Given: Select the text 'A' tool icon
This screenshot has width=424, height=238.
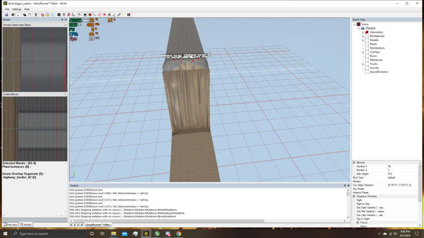Looking at the screenshot, I should [x=109, y=14].
